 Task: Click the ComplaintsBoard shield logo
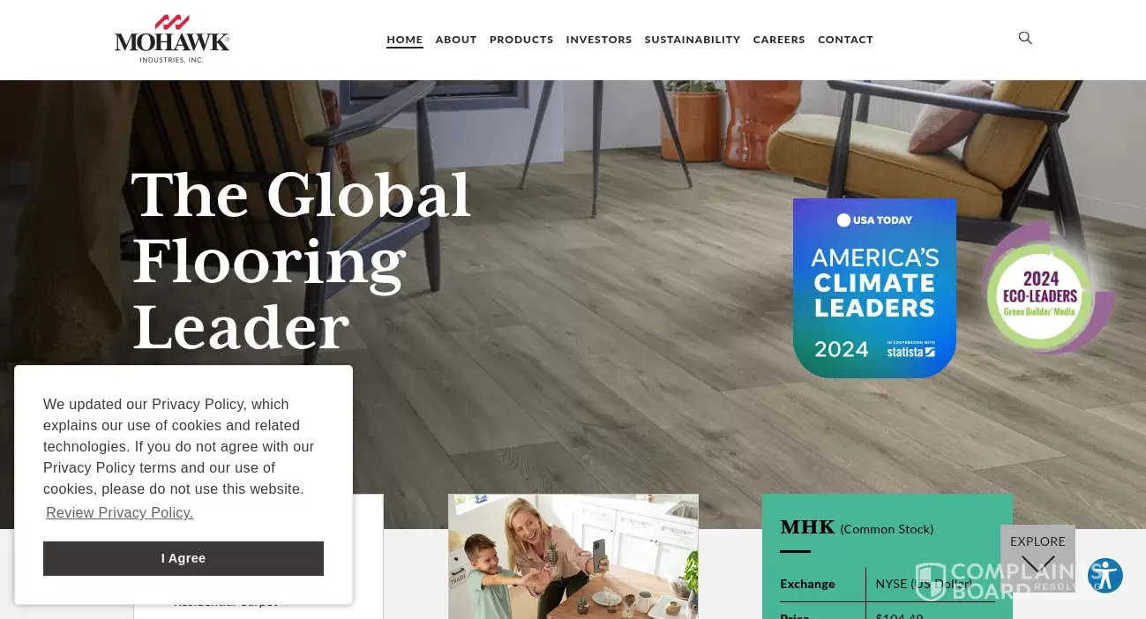930,581
